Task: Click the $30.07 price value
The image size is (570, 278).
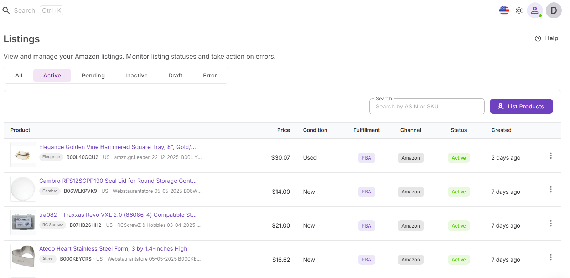Action: tap(281, 157)
